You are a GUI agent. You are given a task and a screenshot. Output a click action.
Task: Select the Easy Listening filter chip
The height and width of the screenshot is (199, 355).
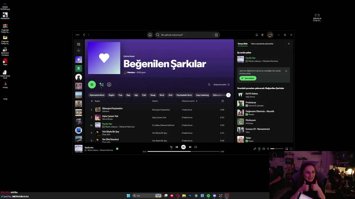(x=202, y=95)
